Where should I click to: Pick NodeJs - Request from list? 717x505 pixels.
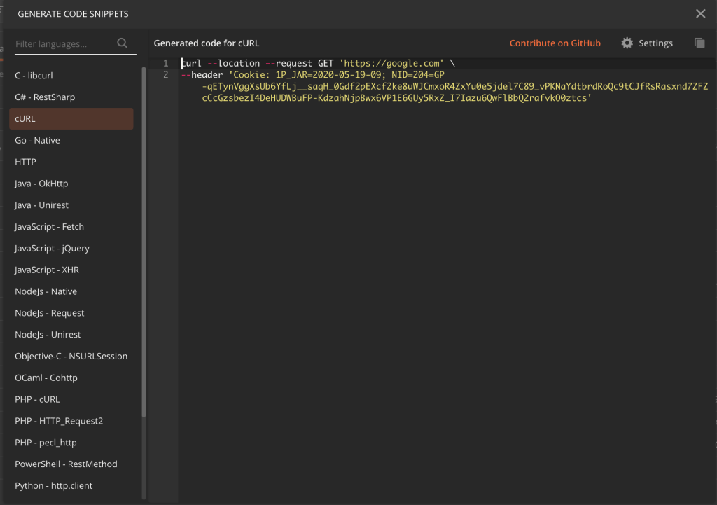tap(50, 313)
